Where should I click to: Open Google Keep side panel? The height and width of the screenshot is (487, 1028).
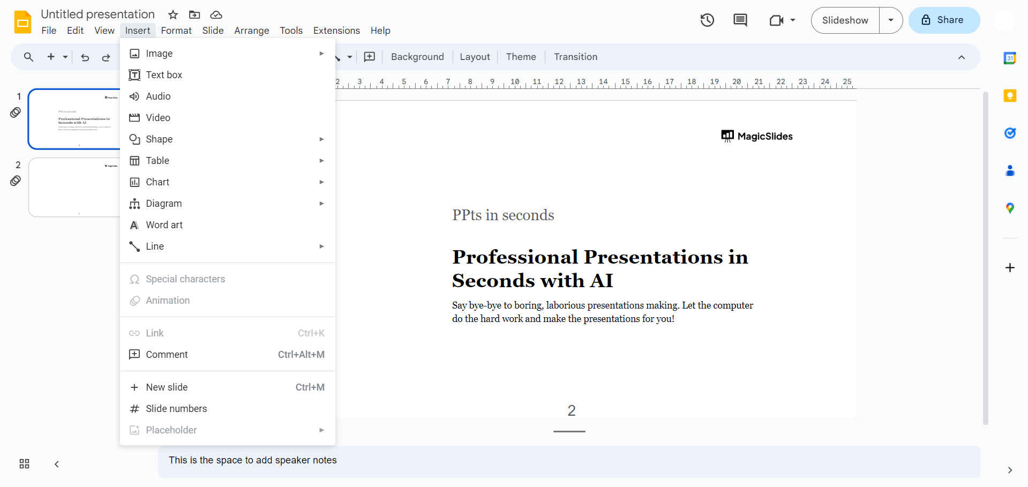click(1010, 96)
